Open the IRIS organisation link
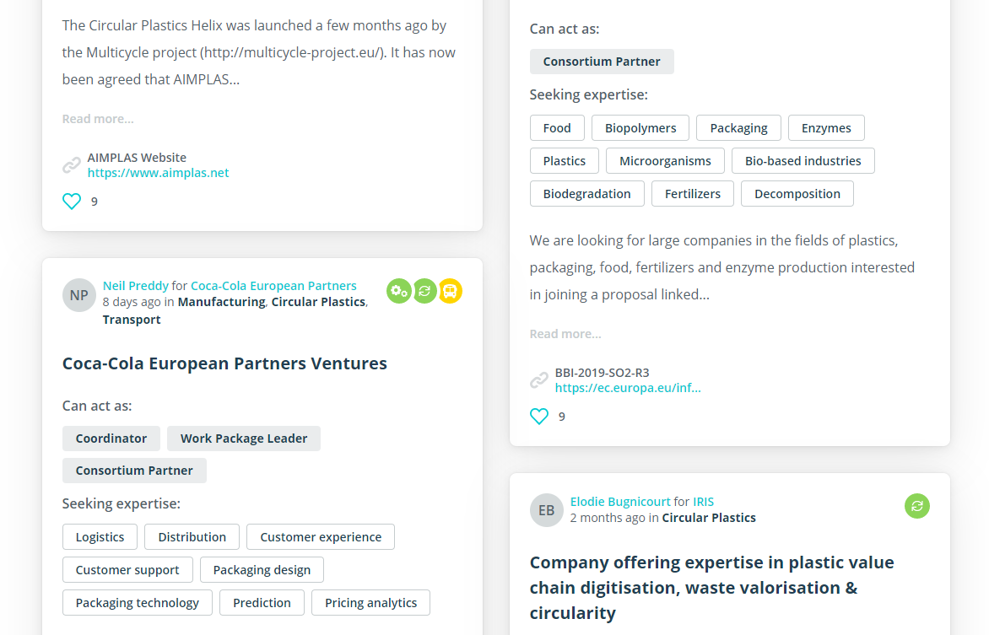 tap(703, 501)
